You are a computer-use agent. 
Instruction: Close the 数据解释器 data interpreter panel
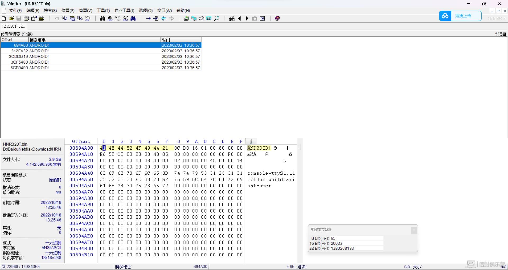tap(414, 230)
